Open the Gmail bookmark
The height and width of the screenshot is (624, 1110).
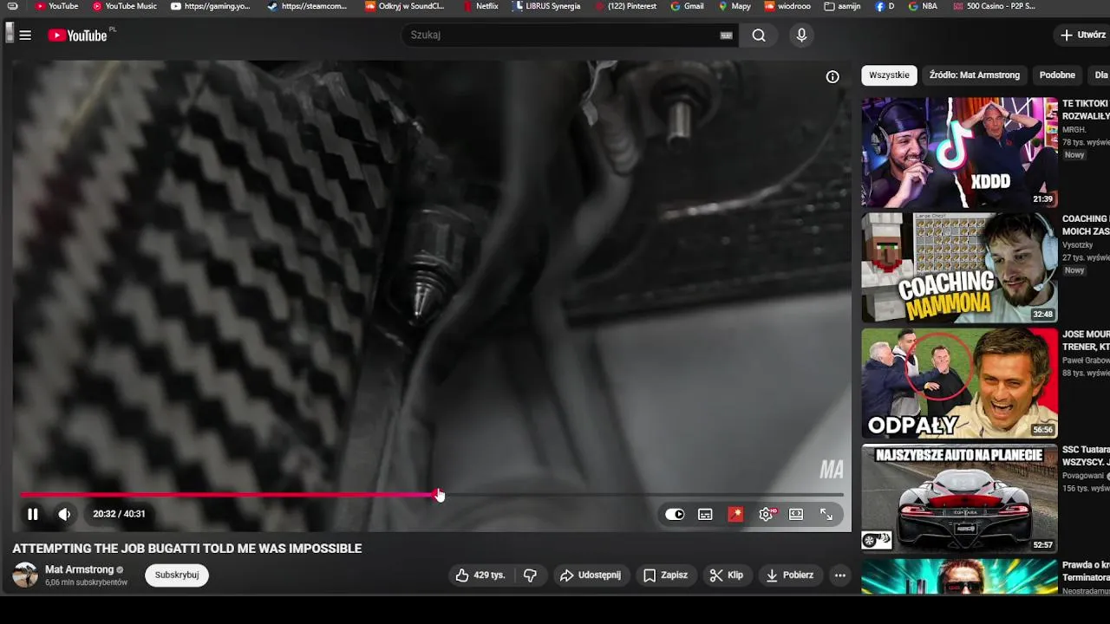pyautogui.click(x=687, y=6)
